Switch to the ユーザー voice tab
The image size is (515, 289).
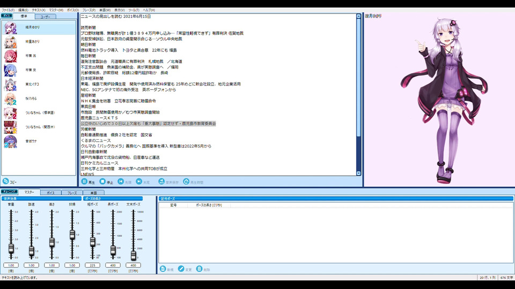(x=45, y=17)
